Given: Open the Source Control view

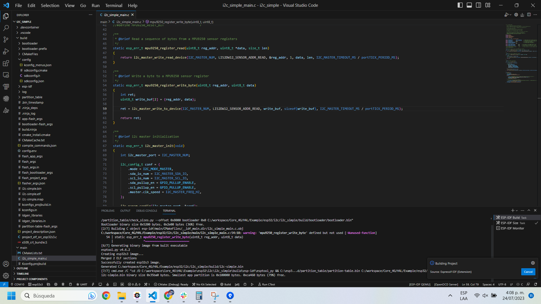Looking at the screenshot, I should [x=6, y=40].
